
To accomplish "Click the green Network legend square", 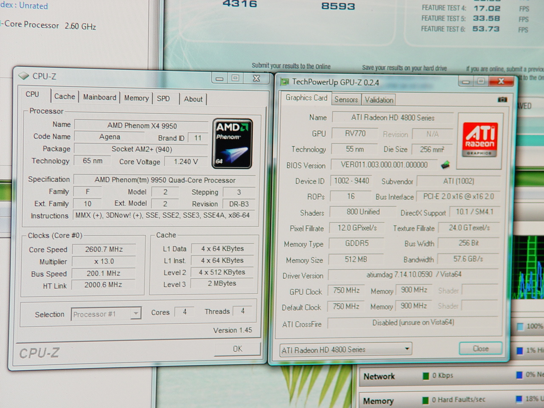I will click(425, 376).
